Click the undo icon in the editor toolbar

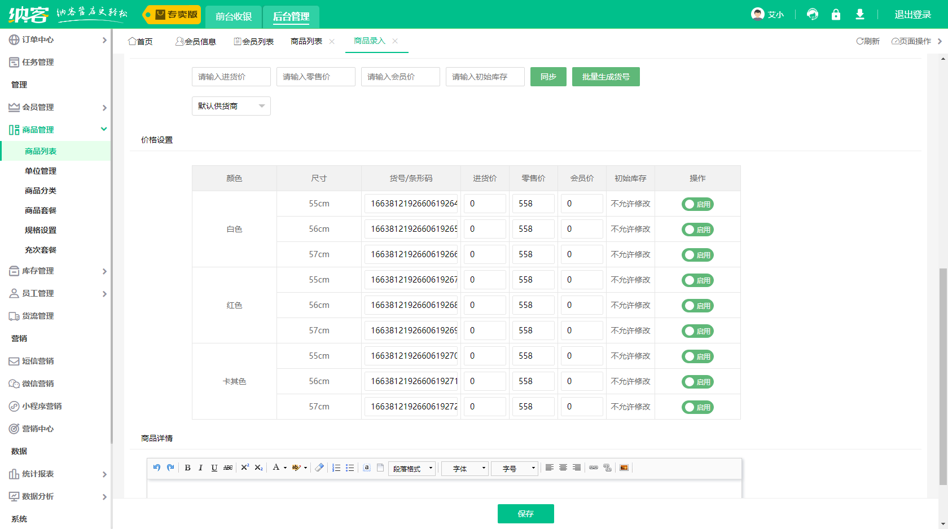point(157,468)
